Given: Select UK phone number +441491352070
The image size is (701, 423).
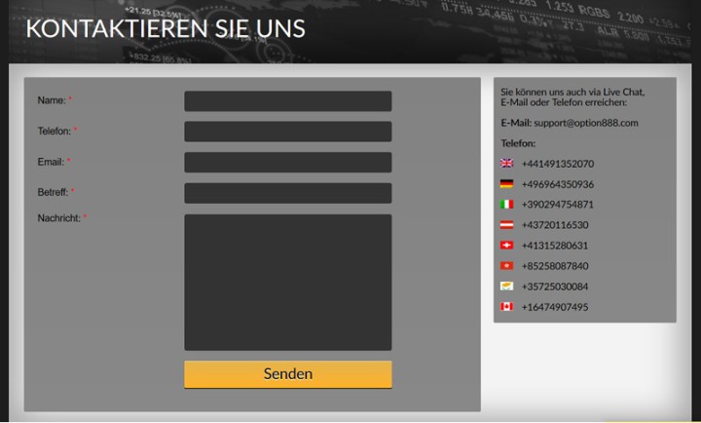Looking at the screenshot, I should 558,164.
